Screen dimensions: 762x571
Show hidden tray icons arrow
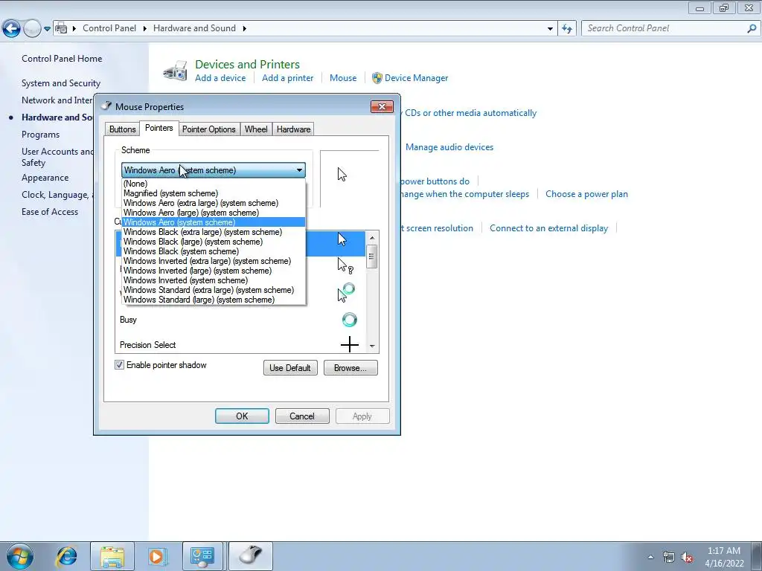pyautogui.click(x=650, y=557)
